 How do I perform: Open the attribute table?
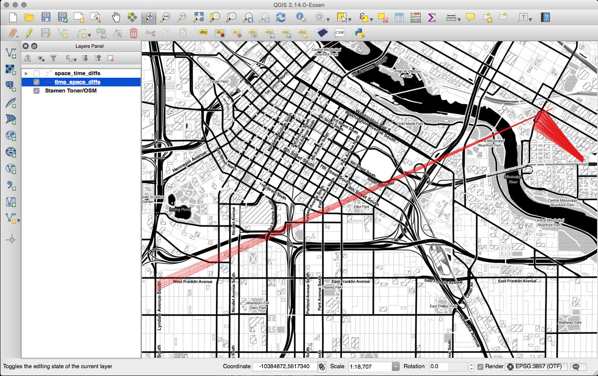pyautogui.click(x=399, y=17)
